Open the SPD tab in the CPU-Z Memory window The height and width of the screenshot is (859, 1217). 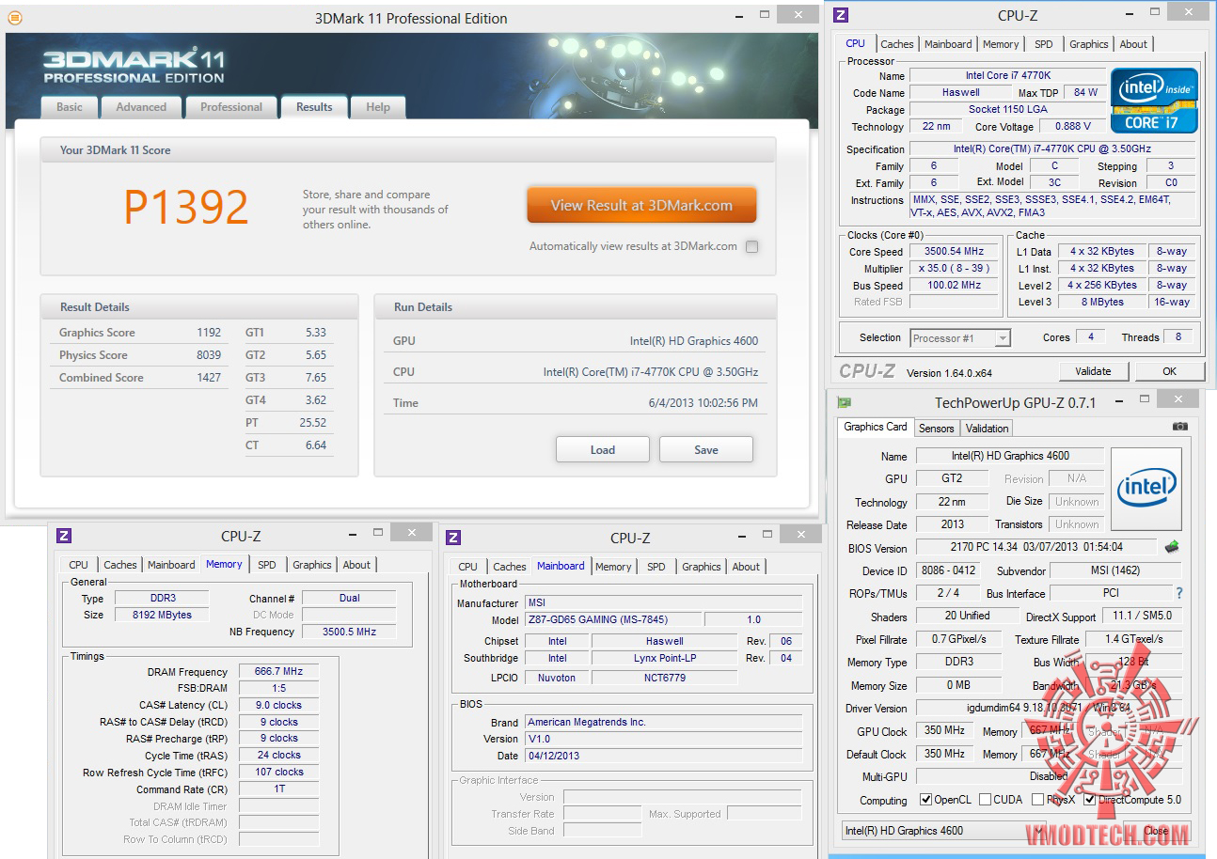click(x=267, y=565)
